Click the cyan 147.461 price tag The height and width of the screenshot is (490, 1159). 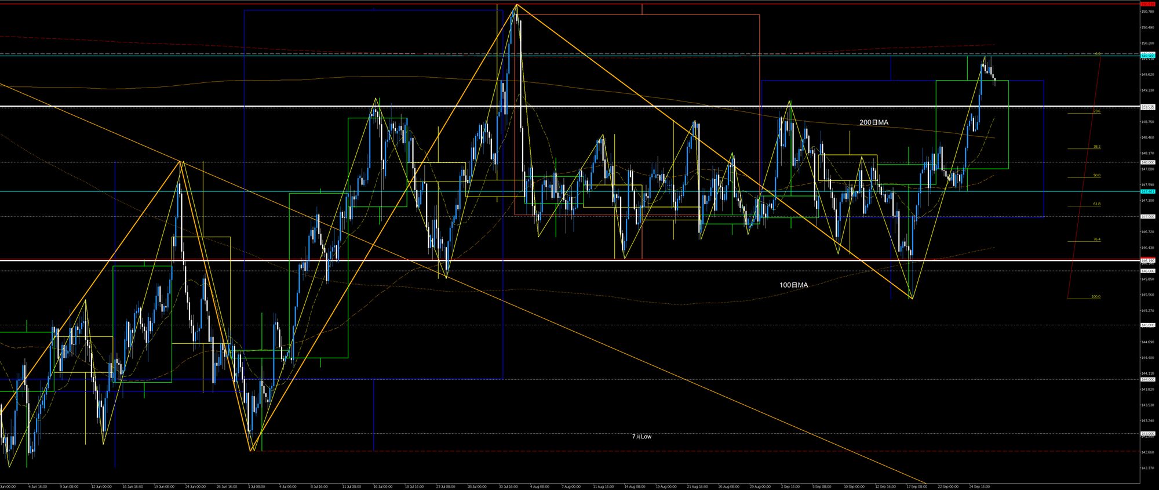[x=1148, y=191]
